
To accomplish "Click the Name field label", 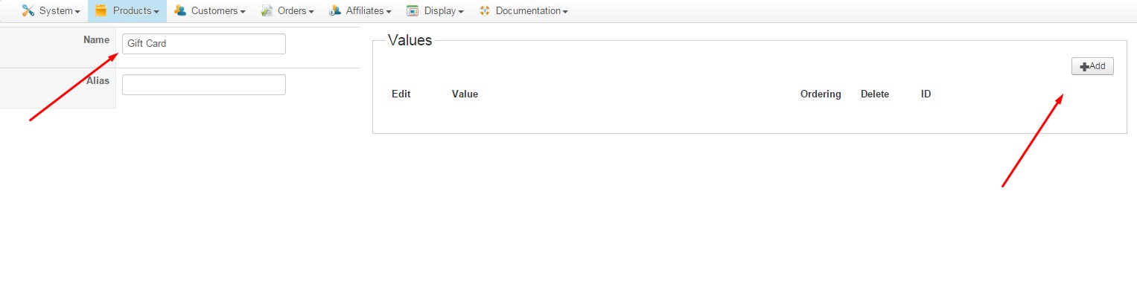I will coord(96,40).
